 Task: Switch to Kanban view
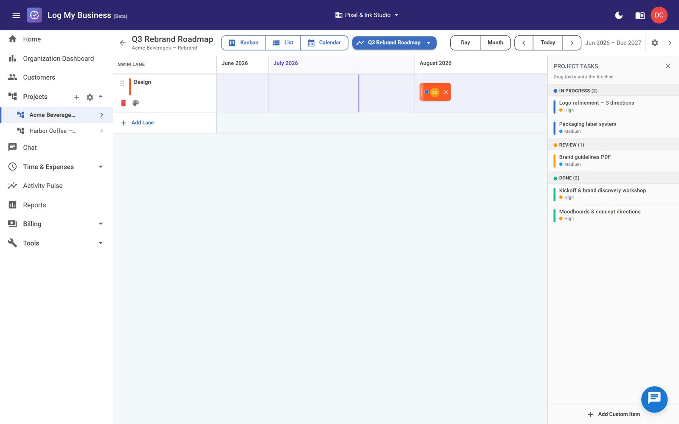coord(244,43)
